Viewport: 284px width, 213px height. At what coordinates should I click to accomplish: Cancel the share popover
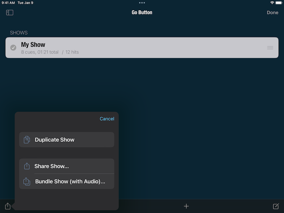click(107, 119)
